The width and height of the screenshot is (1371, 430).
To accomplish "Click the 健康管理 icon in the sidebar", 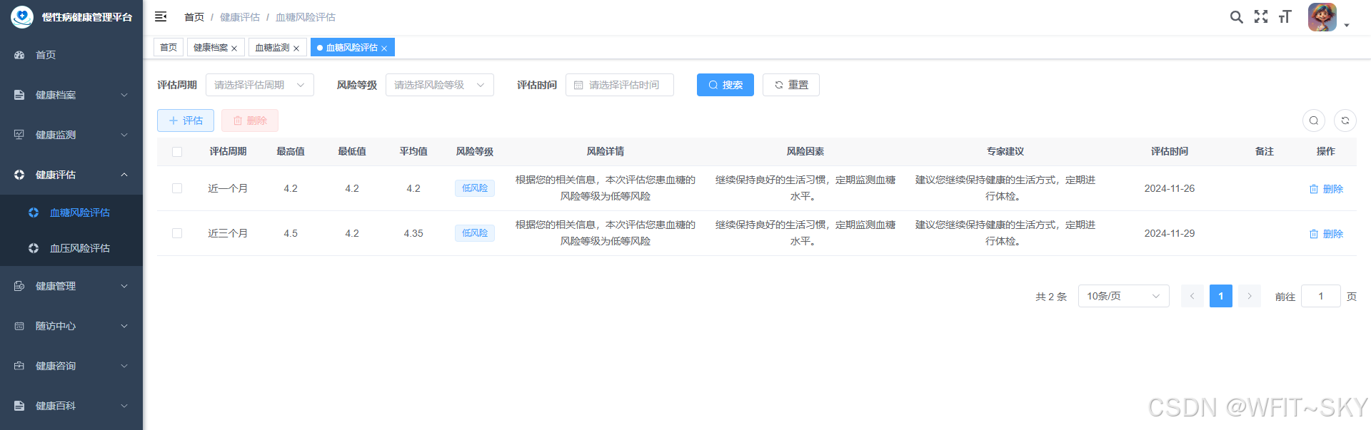I will click(19, 286).
